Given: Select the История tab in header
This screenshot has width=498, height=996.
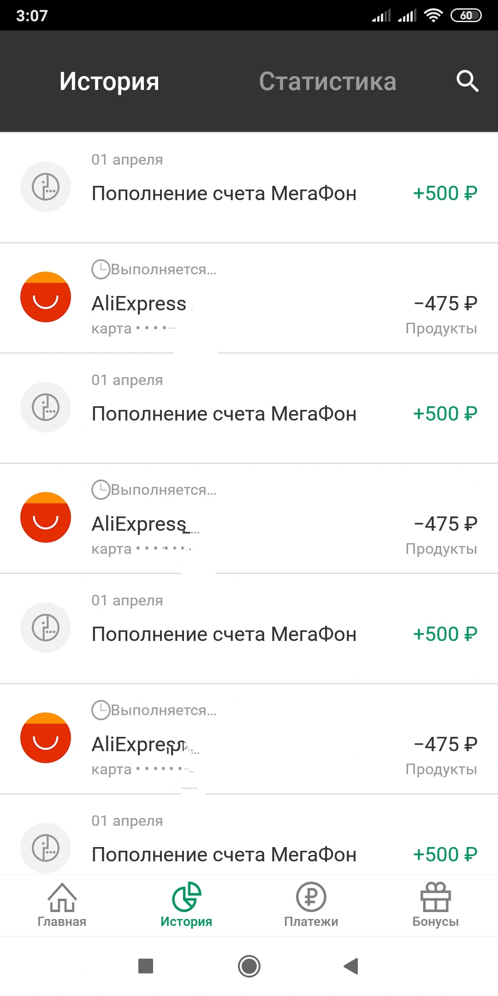Looking at the screenshot, I should tap(109, 82).
